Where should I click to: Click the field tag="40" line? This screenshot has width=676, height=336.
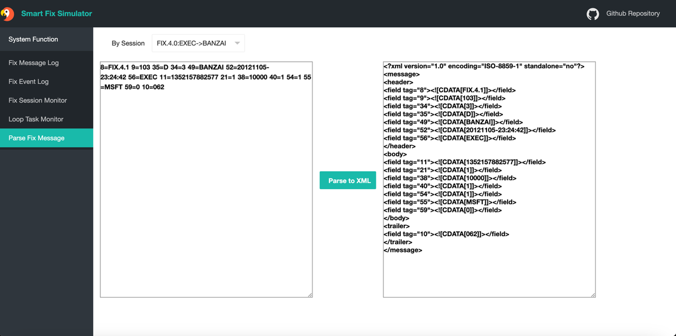click(443, 186)
